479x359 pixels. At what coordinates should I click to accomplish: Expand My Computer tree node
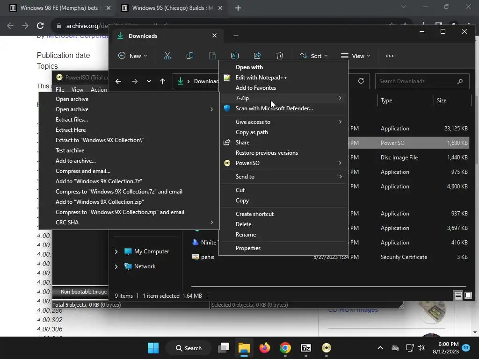[116, 251]
